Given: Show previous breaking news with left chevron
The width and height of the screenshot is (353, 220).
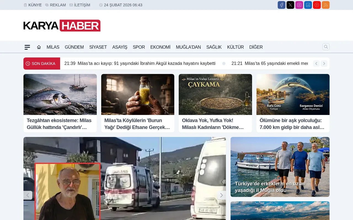Looking at the screenshot, I should [x=316, y=64].
